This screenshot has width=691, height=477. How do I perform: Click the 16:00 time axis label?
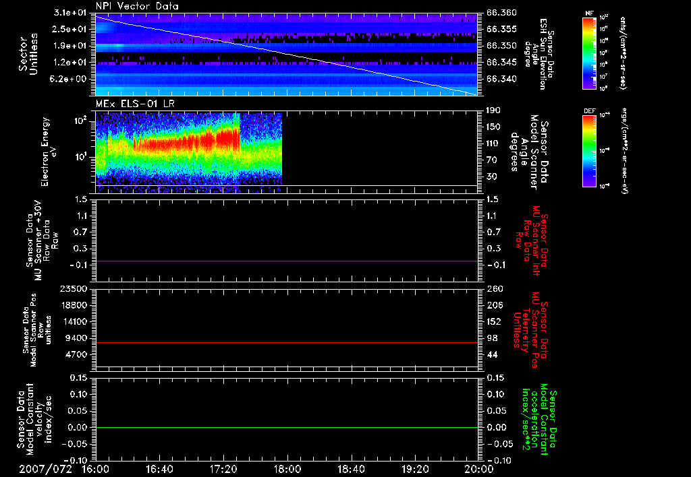96,469
